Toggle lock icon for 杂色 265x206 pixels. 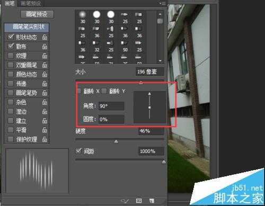point(45,102)
